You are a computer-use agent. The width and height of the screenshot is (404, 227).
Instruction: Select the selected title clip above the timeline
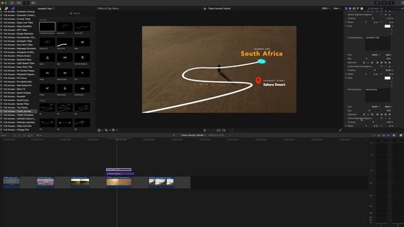click(x=119, y=170)
